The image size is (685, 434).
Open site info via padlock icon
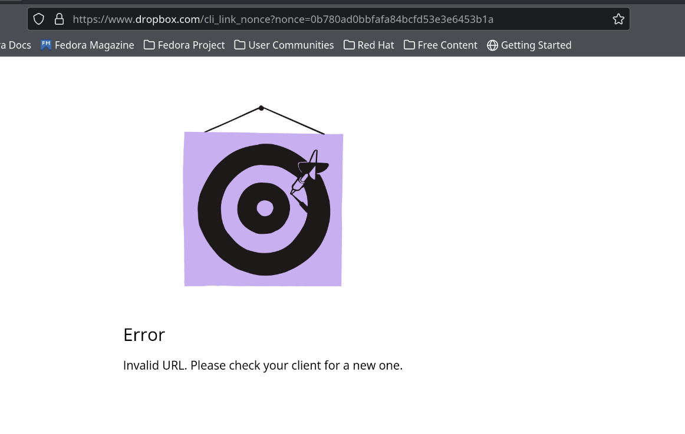(59, 19)
